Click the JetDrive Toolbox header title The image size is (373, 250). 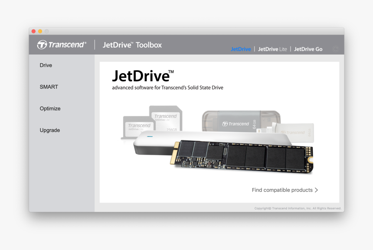point(132,45)
